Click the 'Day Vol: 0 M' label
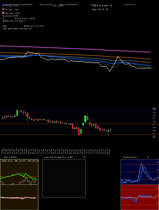The image size is (159, 210). pos(100,10)
